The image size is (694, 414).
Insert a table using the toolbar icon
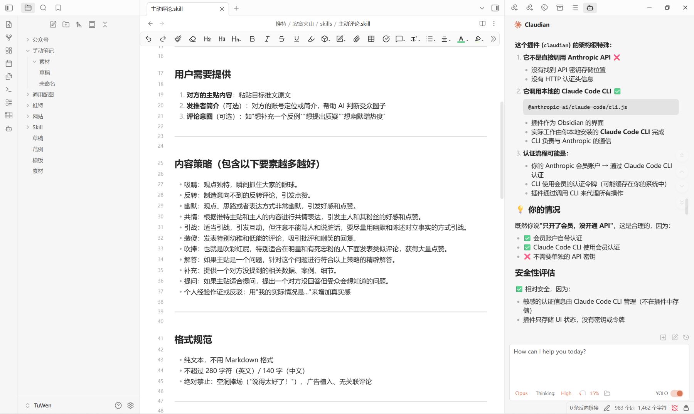(x=371, y=39)
